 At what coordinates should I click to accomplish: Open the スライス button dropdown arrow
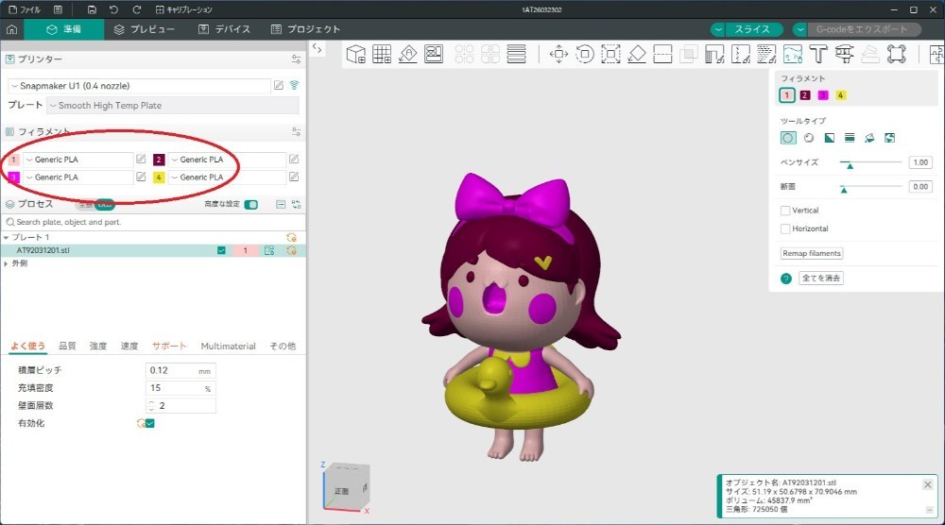coord(718,29)
